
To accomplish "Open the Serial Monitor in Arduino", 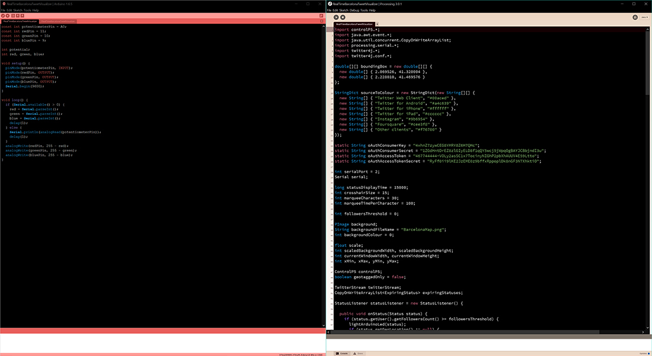I will point(321,16).
